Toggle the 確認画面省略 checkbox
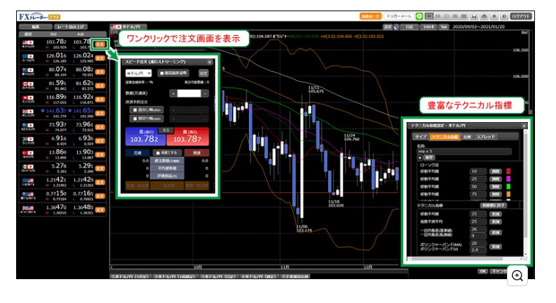This screenshot has height=303, width=556. pyautogui.click(x=161, y=72)
